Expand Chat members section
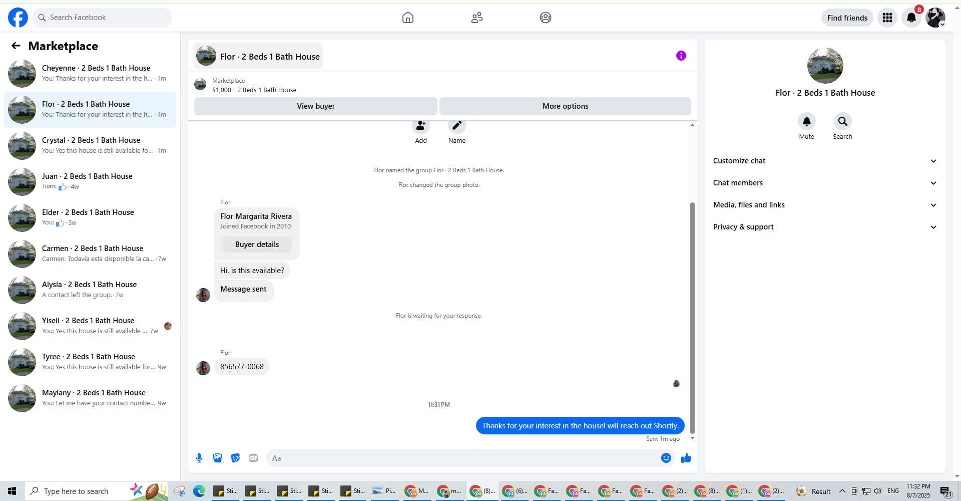Viewport: 961px width, 501px height. click(825, 183)
